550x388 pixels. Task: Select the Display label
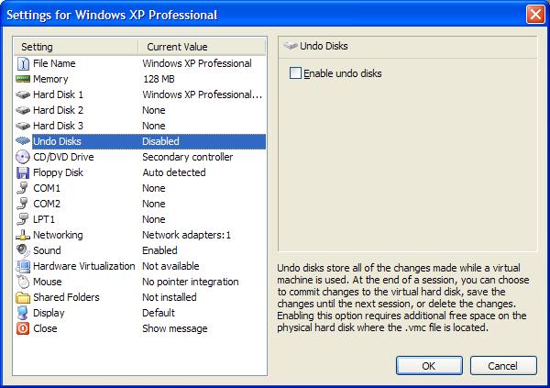49,313
